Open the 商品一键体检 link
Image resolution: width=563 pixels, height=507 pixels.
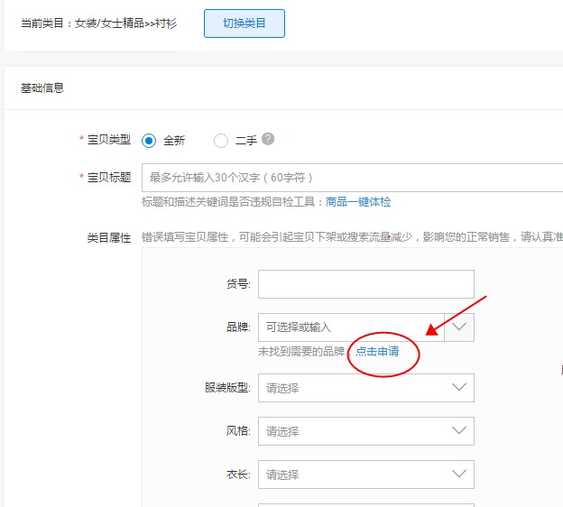358,202
